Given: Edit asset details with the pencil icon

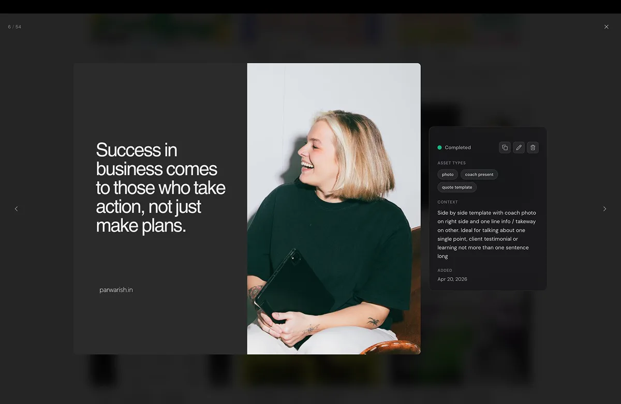Looking at the screenshot, I should coord(519,148).
